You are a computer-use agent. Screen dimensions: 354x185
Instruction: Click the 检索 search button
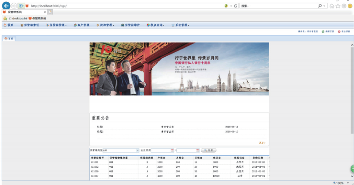pyautogui.click(x=208, y=150)
